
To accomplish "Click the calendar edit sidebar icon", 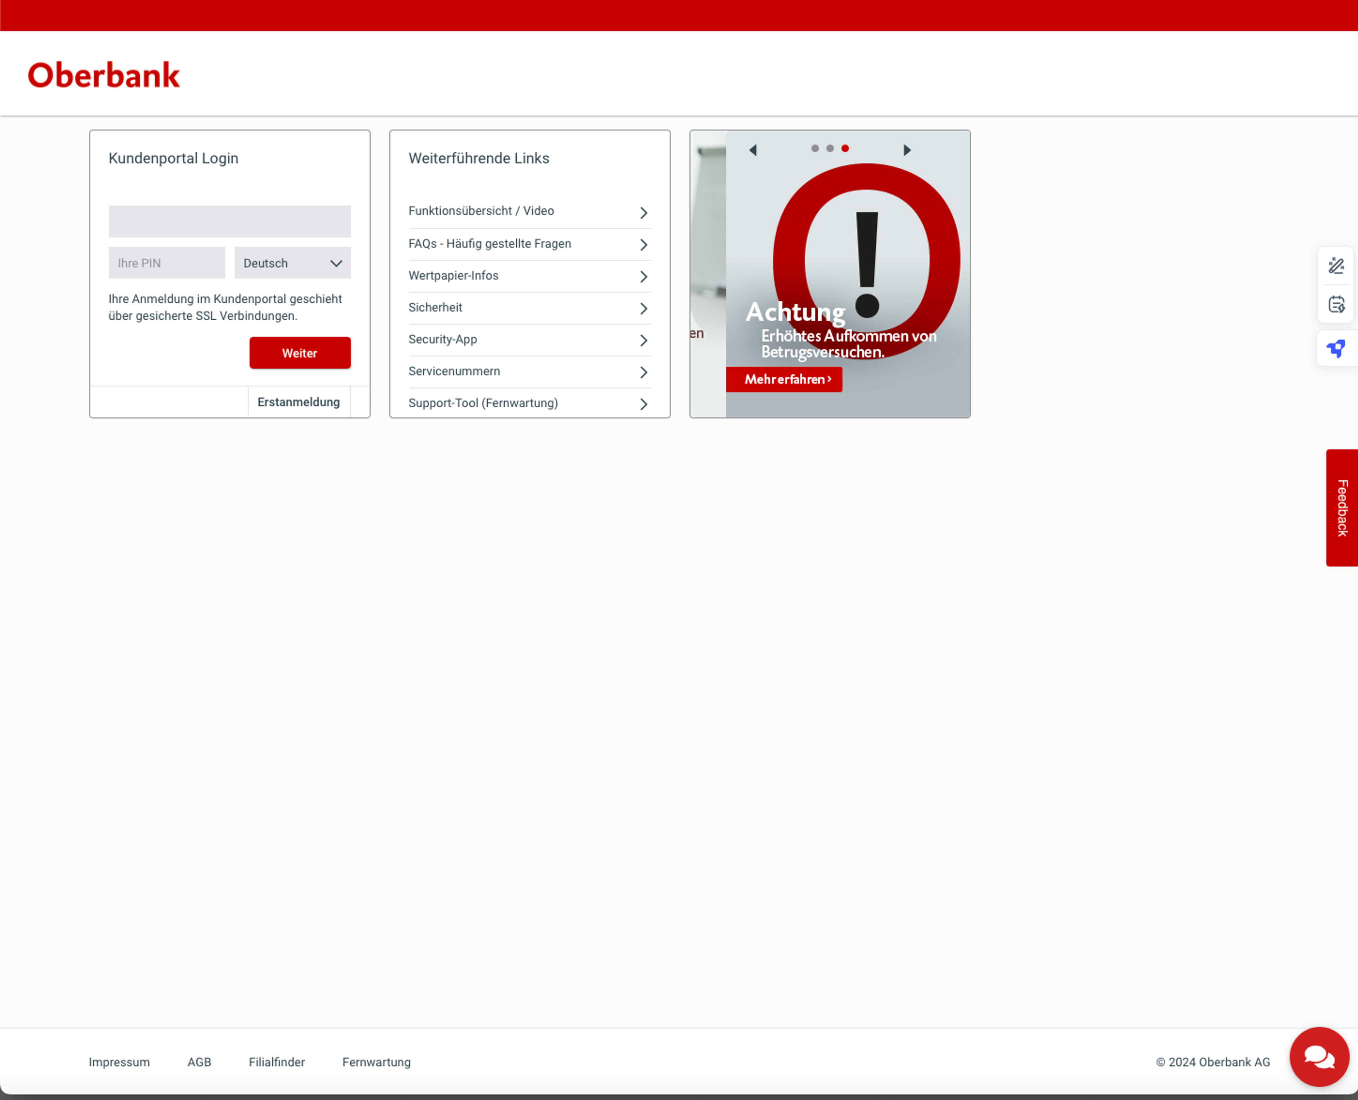I will [x=1336, y=305].
